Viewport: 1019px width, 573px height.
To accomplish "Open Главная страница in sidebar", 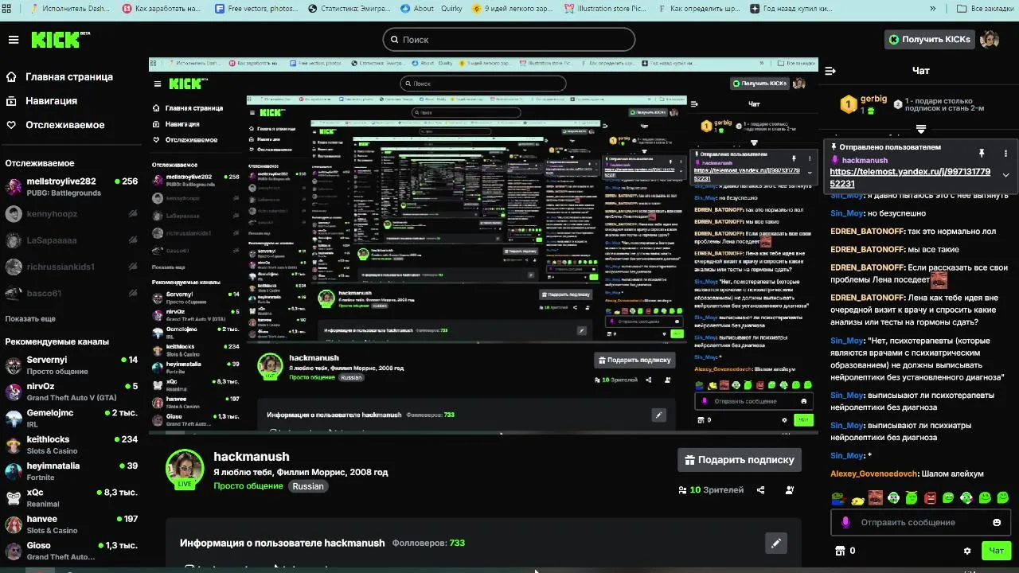I will coord(60,77).
